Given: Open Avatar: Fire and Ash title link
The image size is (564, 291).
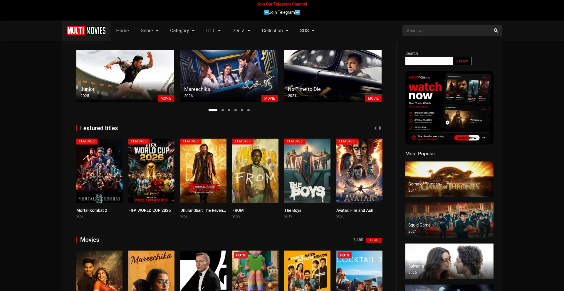Looking at the screenshot, I should coord(355,210).
